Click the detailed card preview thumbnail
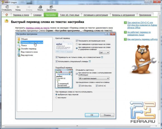This screenshot has width=162, height=129. [64, 79]
